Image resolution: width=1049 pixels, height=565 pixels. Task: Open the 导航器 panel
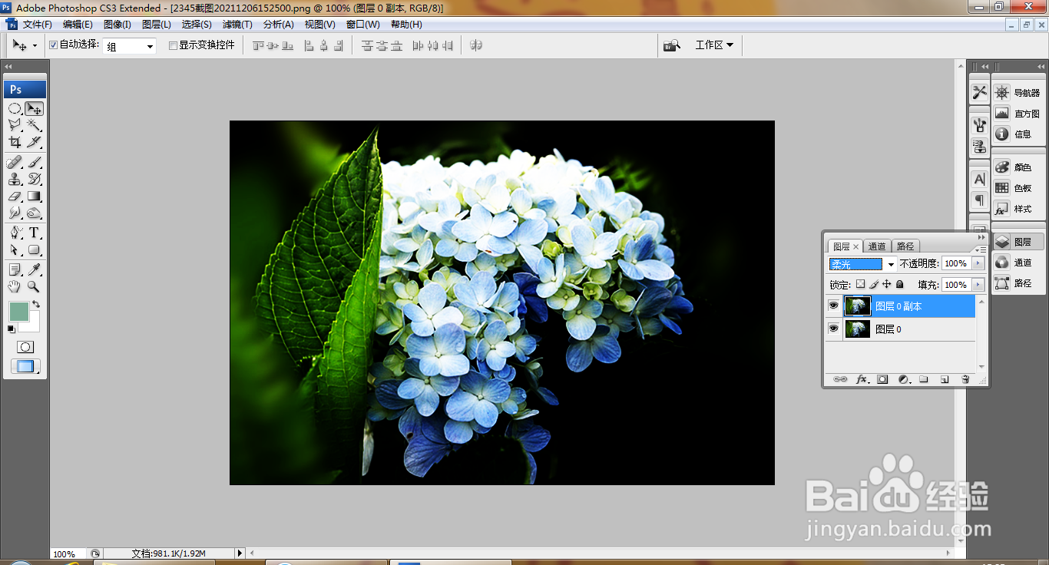click(1018, 93)
